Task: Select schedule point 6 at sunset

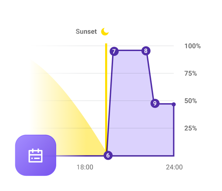Action: [108, 156]
